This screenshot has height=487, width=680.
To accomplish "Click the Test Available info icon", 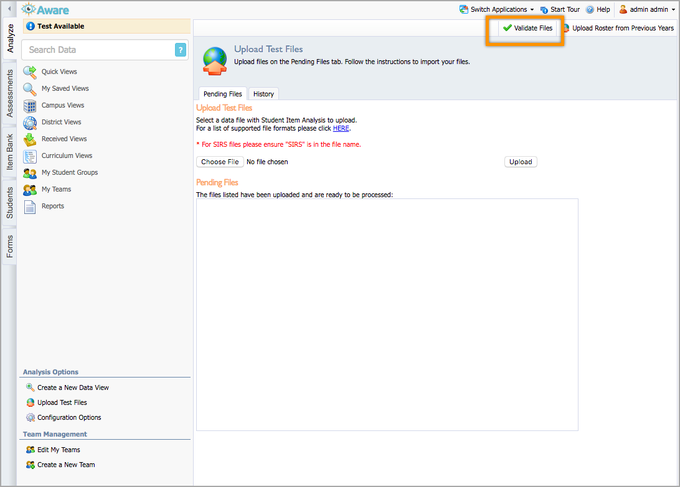I will pos(31,26).
